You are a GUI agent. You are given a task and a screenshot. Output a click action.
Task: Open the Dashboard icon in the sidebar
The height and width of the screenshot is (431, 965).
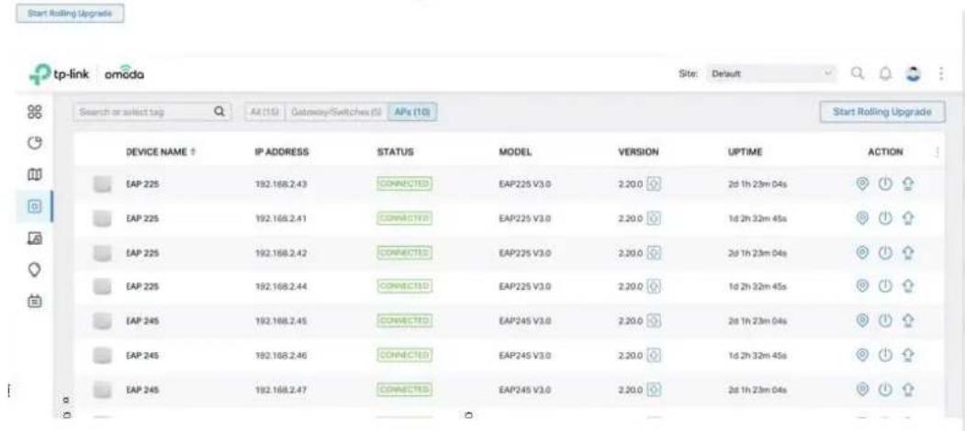pos(35,113)
